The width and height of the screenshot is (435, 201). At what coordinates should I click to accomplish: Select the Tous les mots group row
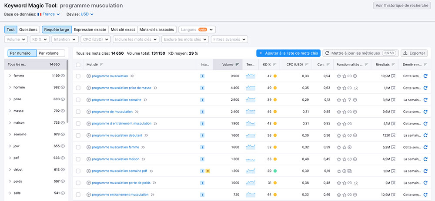coord(35,65)
